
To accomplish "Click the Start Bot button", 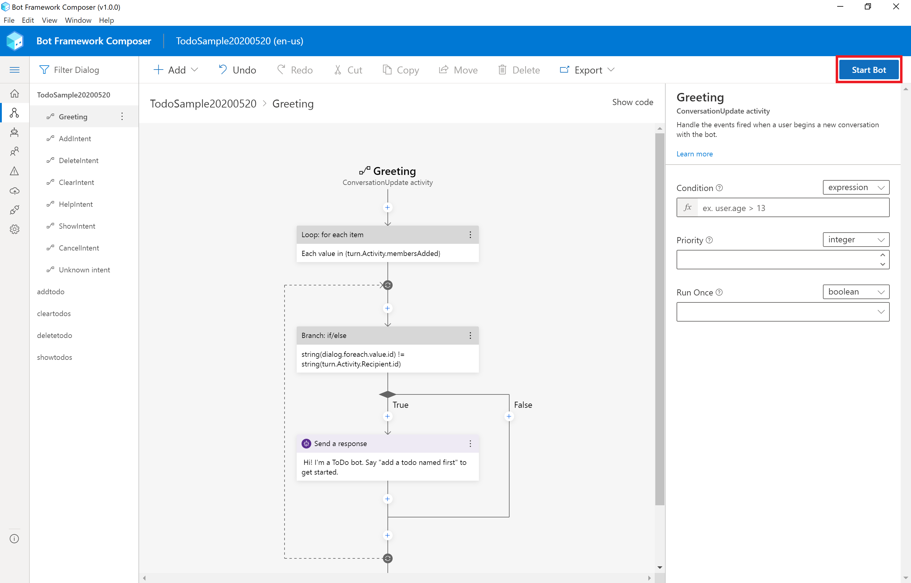I will (x=868, y=70).
